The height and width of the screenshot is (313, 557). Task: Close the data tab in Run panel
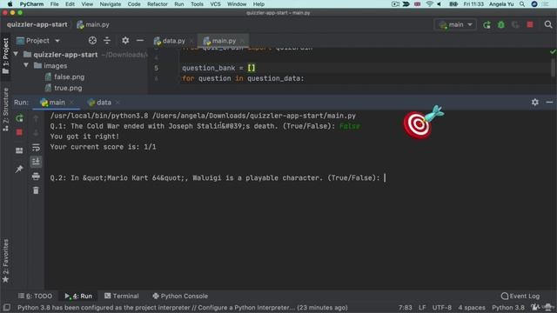[117, 103]
